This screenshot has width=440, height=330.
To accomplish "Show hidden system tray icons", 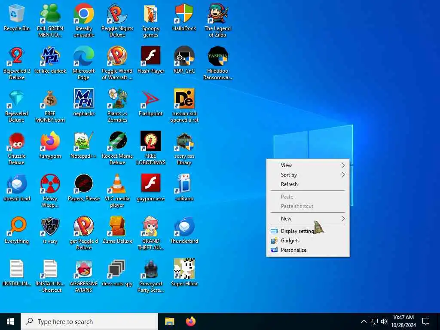I will coord(364,321).
